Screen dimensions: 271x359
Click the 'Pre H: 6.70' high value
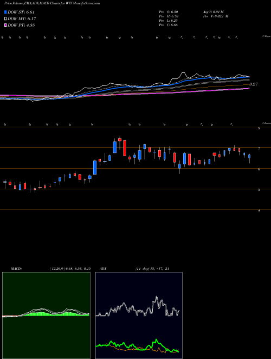click(169, 16)
